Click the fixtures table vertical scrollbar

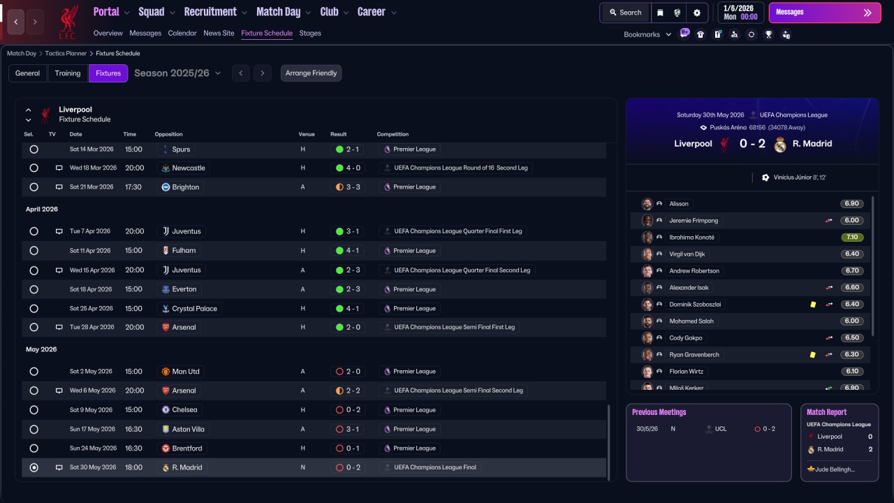[x=609, y=442]
